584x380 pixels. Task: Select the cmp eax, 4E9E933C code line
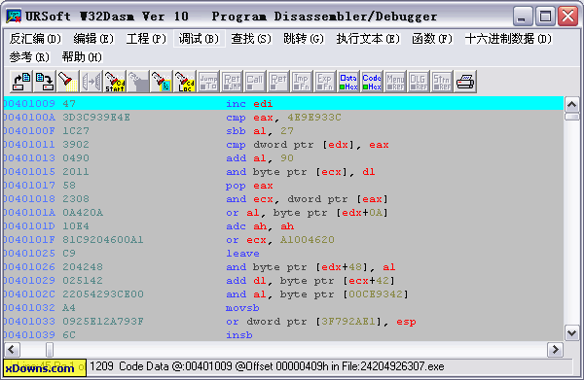coord(283,118)
